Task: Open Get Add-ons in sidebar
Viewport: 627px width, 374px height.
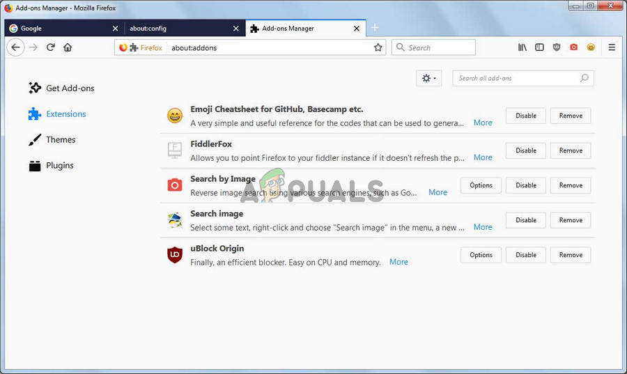Action: click(61, 88)
